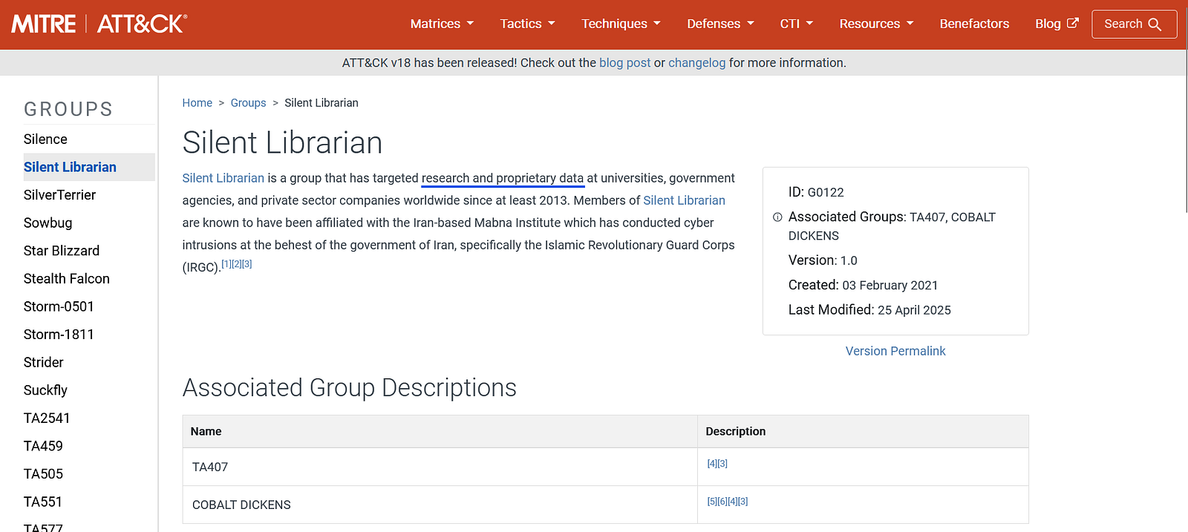Open the Matrices dropdown menu
Image resolution: width=1188 pixels, height=532 pixels.
click(442, 24)
